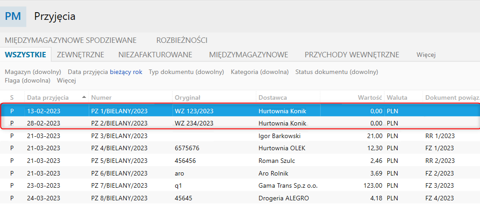Click related document FZ 4/2023

(x=440, y=198)
